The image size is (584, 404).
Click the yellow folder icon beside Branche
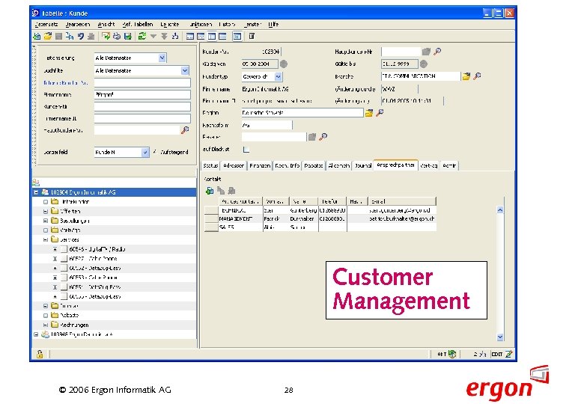466,76
